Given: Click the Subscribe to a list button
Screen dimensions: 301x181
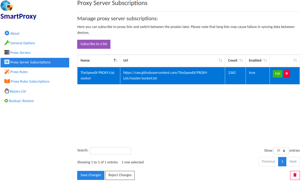Looking at the screenshot, I should (x=94, y=44).
